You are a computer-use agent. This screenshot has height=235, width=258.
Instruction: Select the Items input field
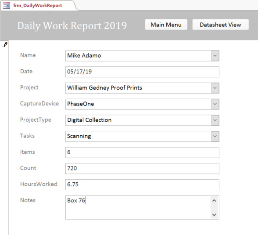coord(142,152)
